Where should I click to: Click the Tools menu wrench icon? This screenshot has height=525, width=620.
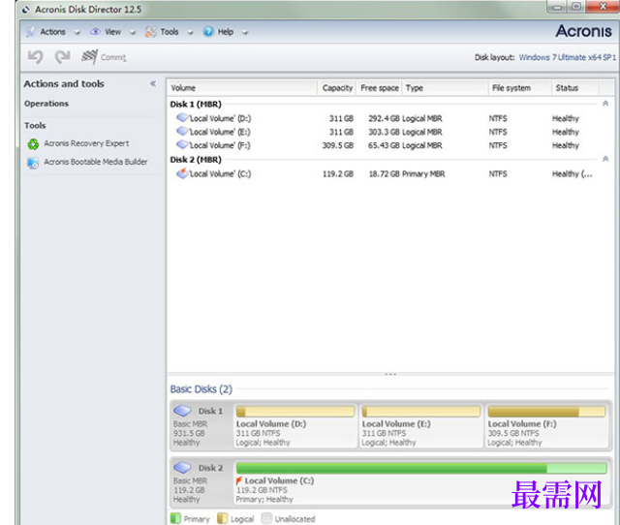150,32
